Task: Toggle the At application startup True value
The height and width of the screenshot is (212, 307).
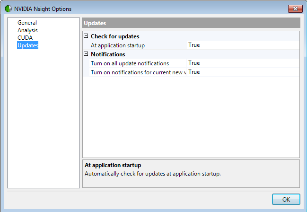Action: (x=194, y=45)
